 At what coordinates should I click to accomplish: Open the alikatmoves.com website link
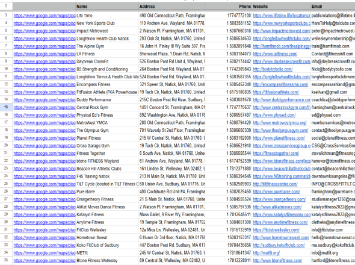(x=277, y=207)
